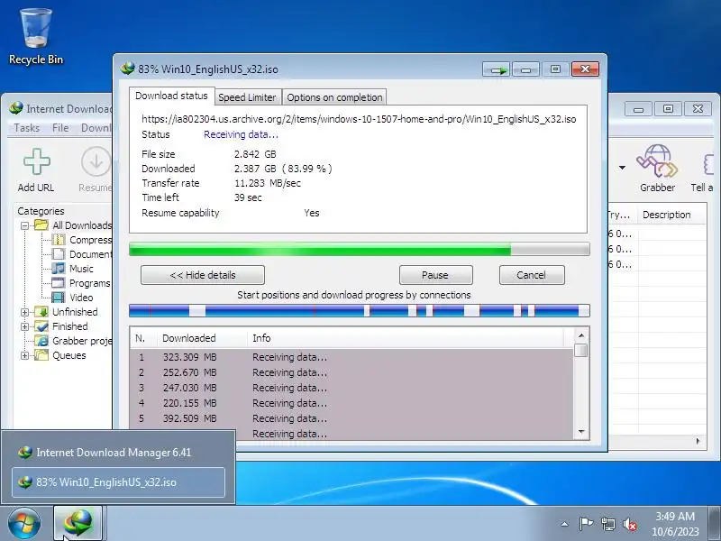Select the Compressed category icon
Viewport: 721px width, 541px height.
(x=59, y=240)
